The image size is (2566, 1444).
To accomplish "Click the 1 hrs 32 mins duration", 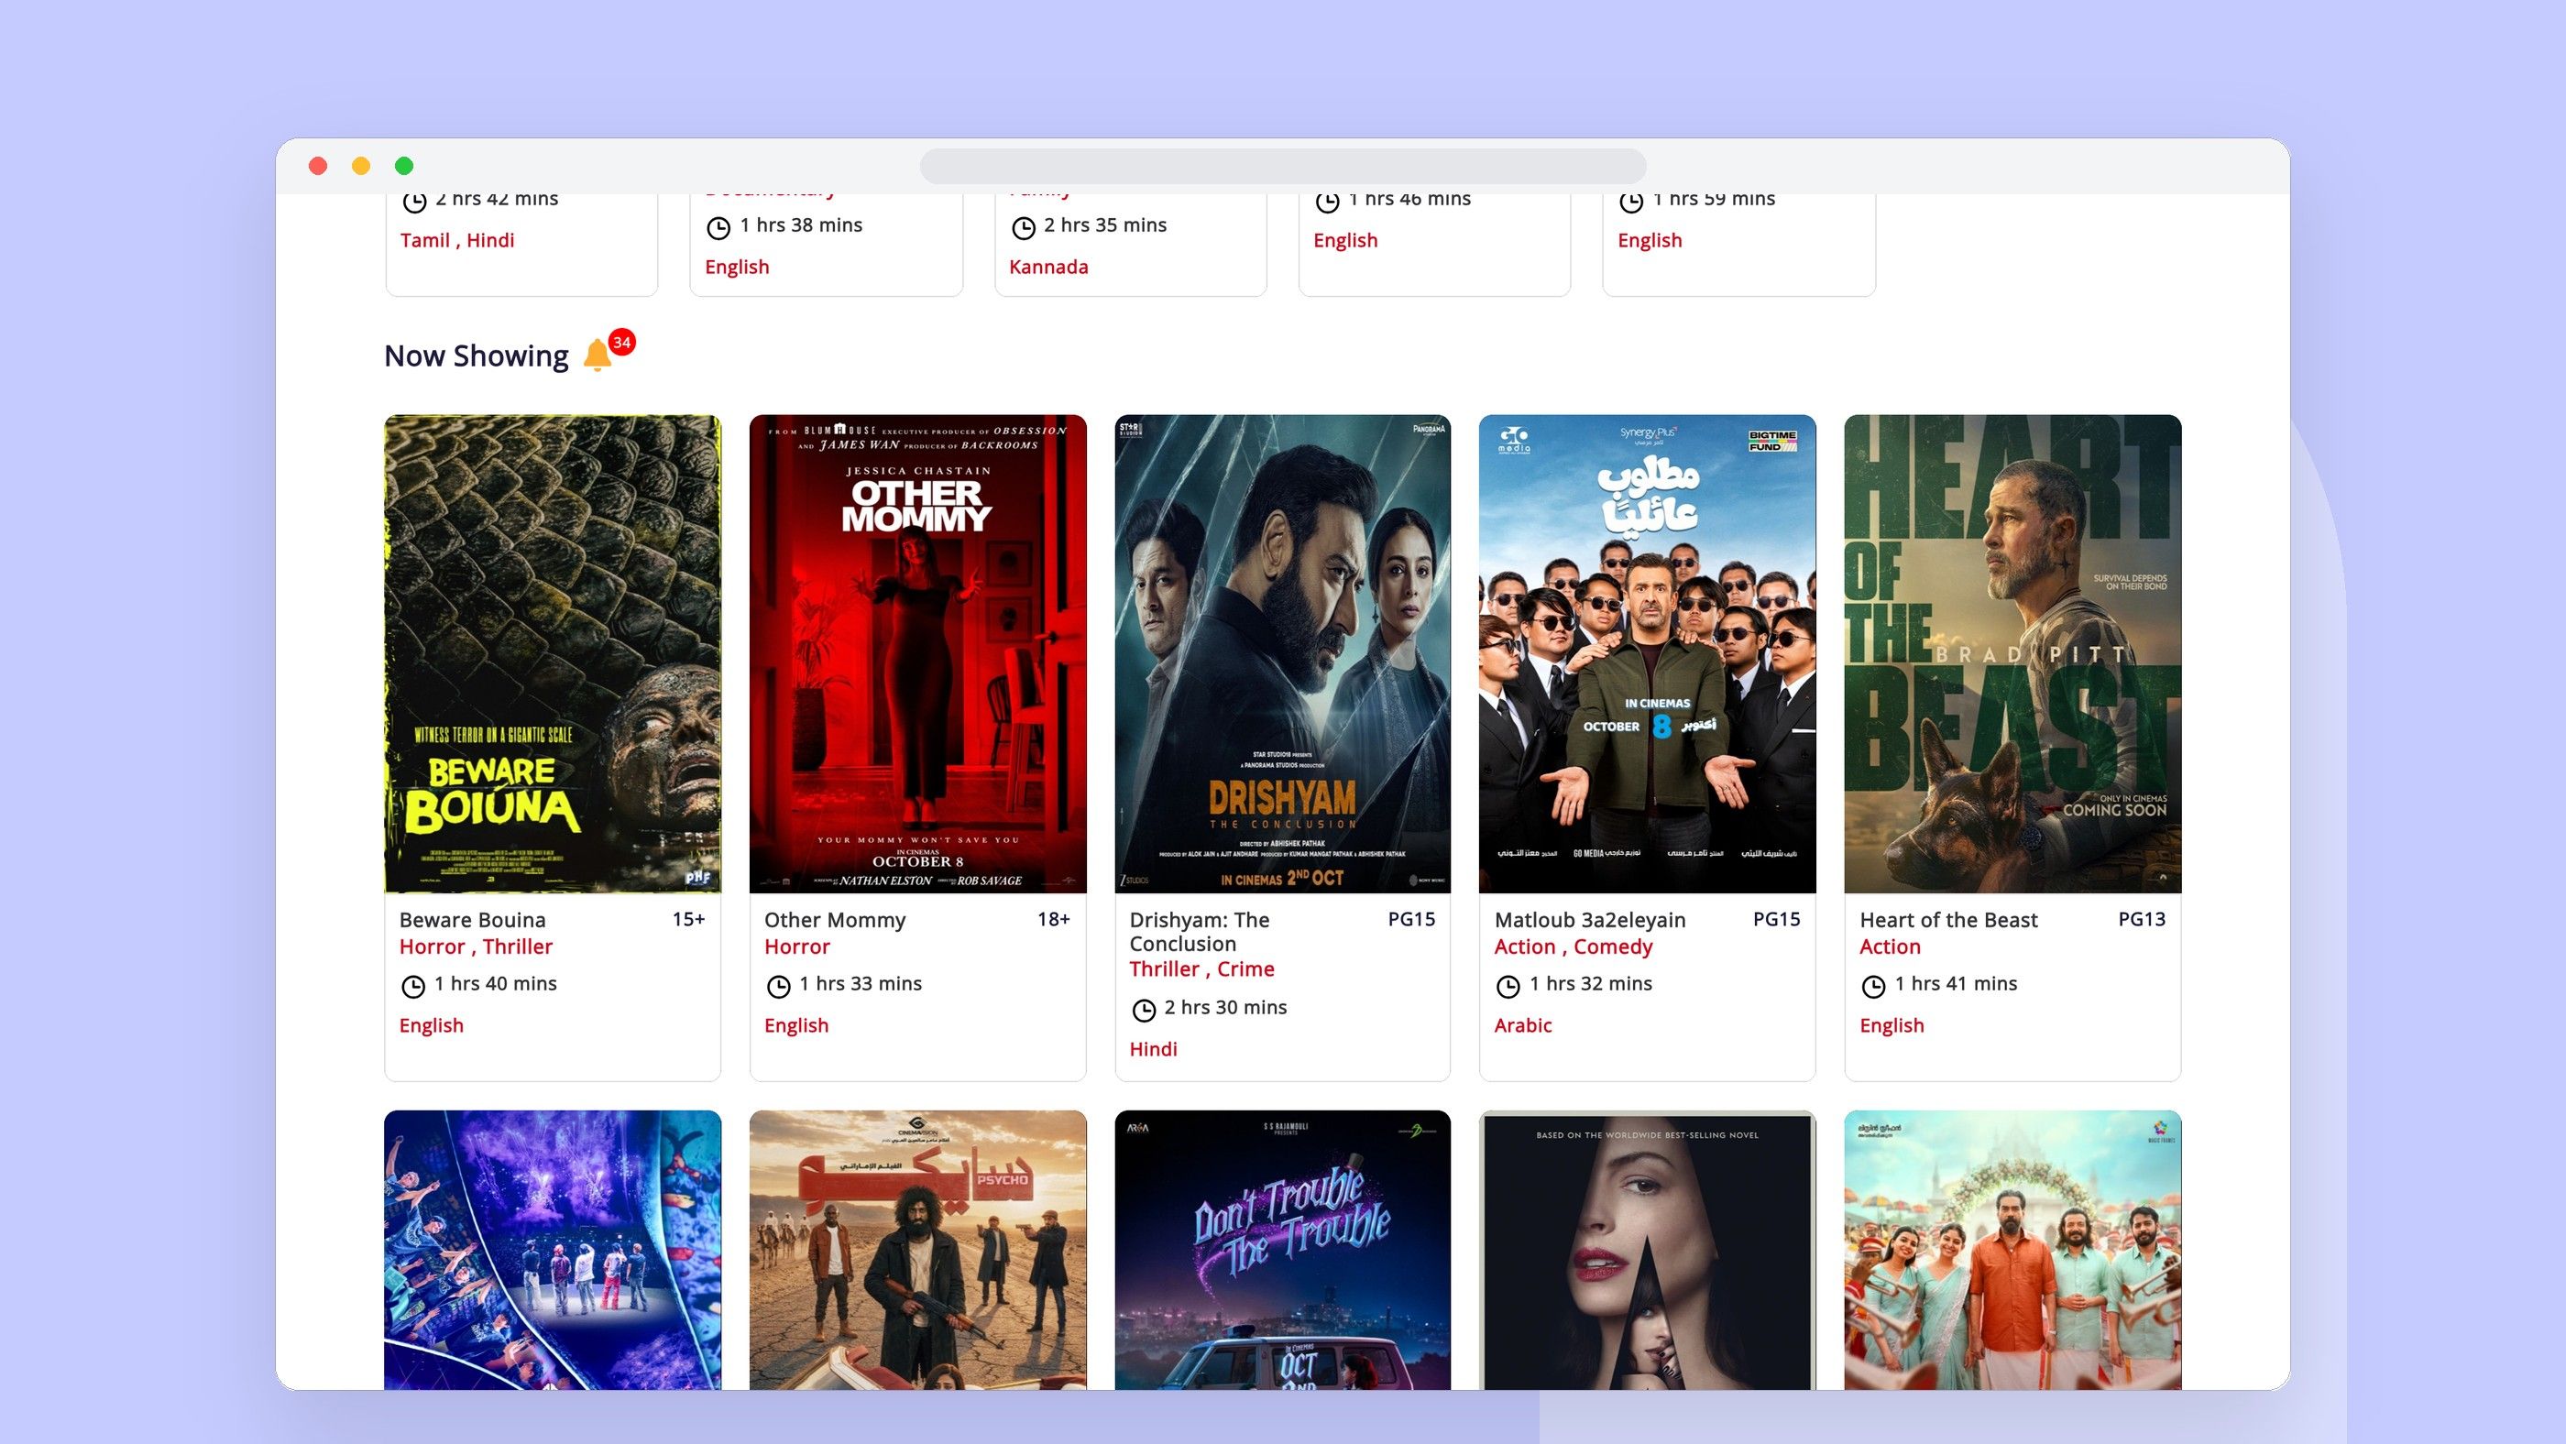I will (1591, 983).
